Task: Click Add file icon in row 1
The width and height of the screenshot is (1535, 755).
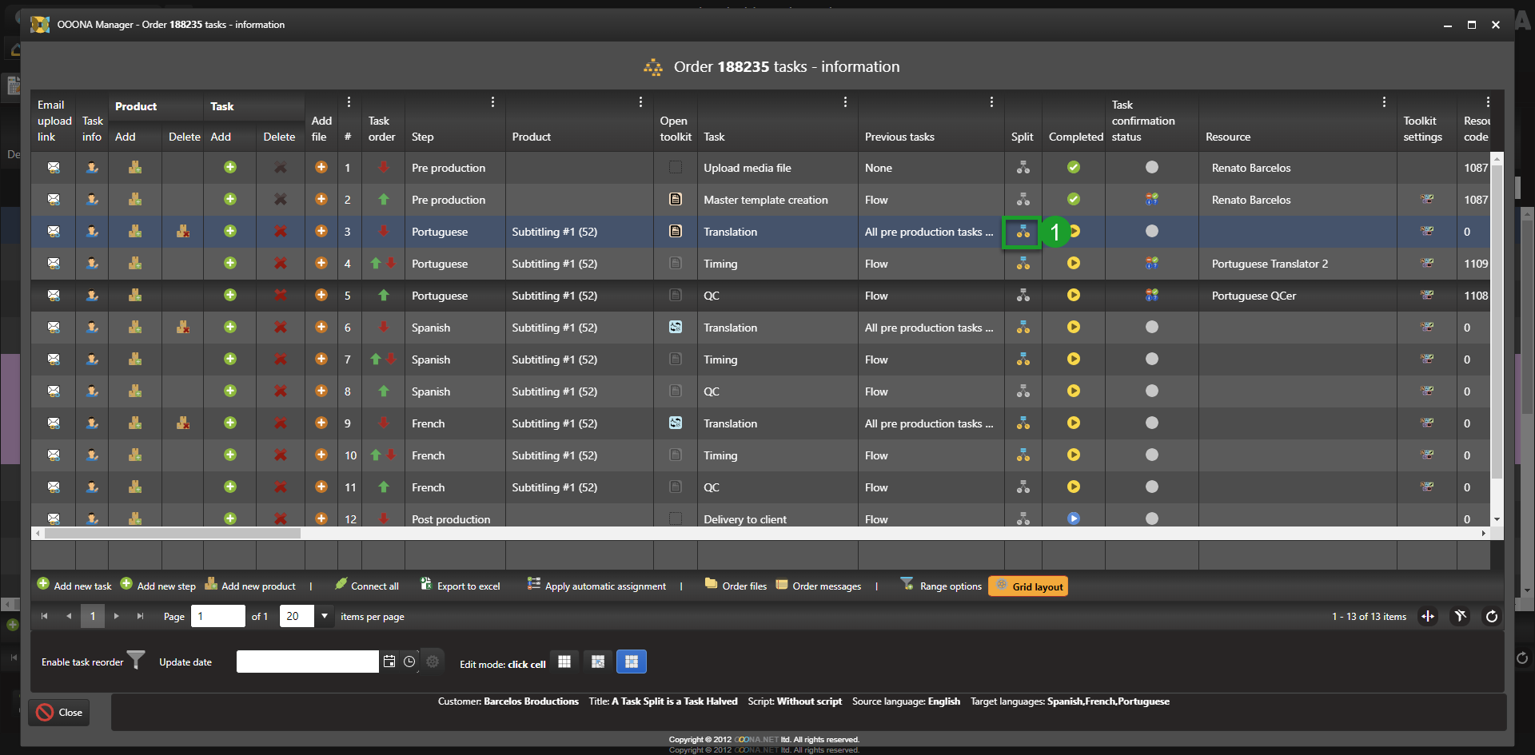Action: click(x=321, y=168)
